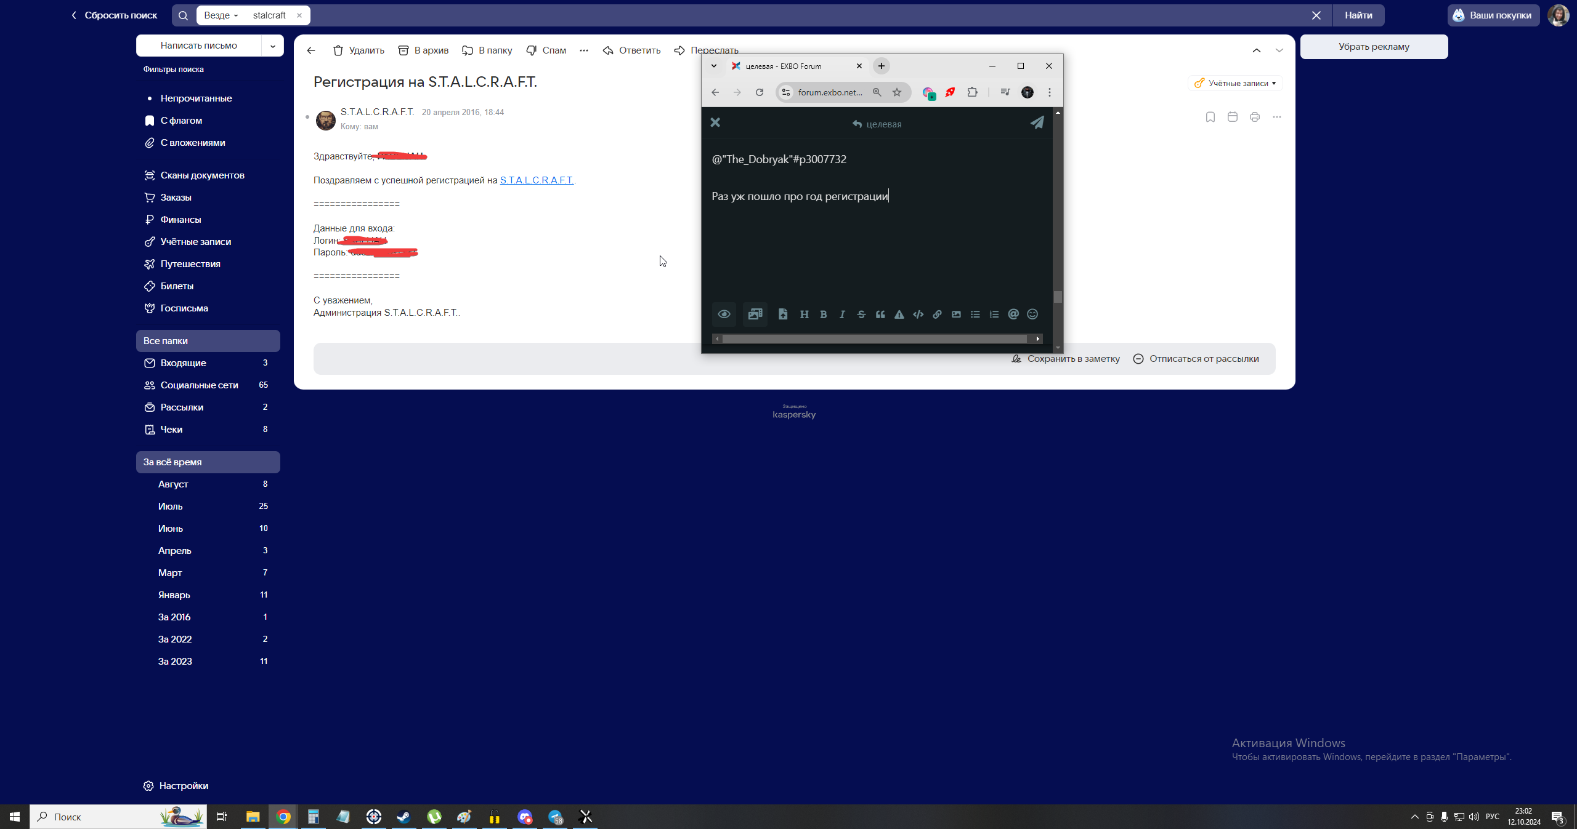Filter results by Июль

208,507
